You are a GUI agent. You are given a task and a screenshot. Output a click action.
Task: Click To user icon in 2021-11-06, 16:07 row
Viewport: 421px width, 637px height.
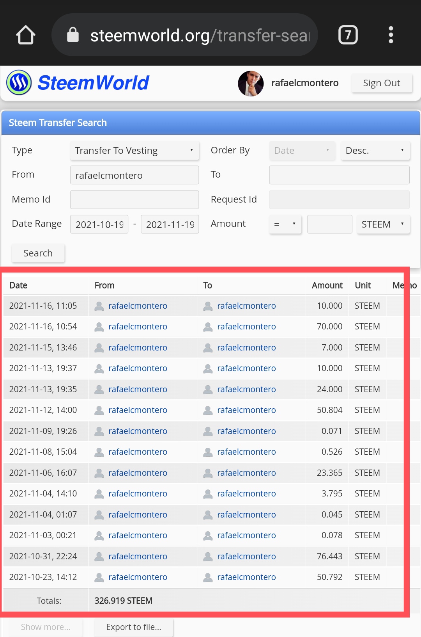pyautogui.click(x=208, y=473)
